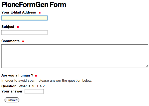Click the PloneFormGen Form page heading

coord(34,5)
